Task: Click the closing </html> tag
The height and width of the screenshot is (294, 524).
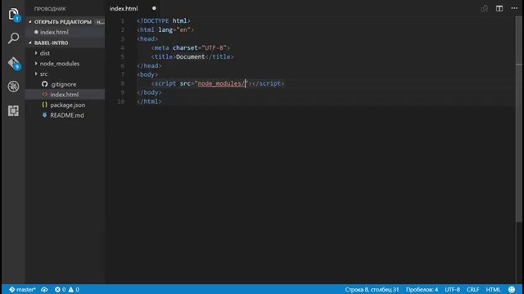Action: [149, 101]
